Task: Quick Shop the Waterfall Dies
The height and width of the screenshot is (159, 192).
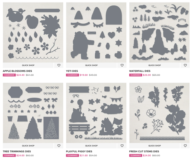Action: pos(155,65)
